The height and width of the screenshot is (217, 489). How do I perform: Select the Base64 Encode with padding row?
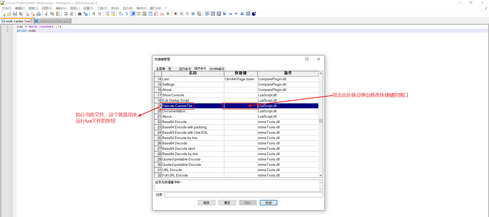[236, 127]
